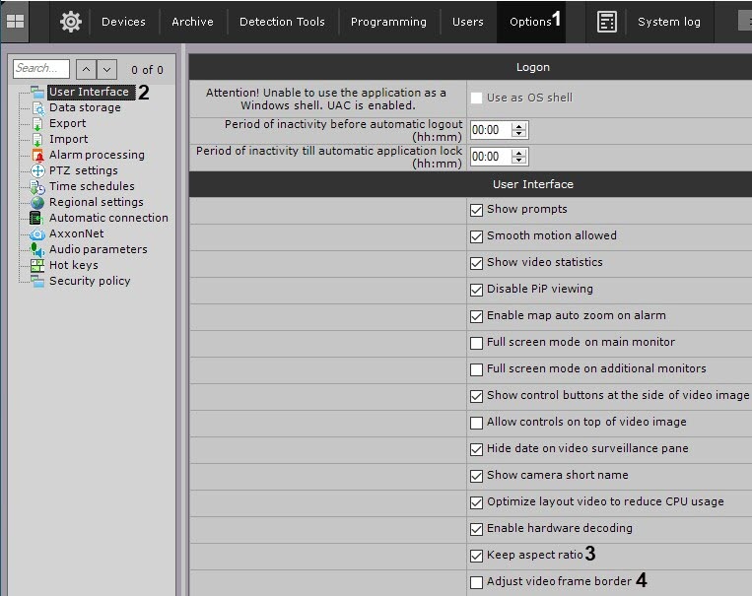Viewport: 752px width, 596px height.
Task: Click the search next down-arrow button
Action: tap(106, 69)
